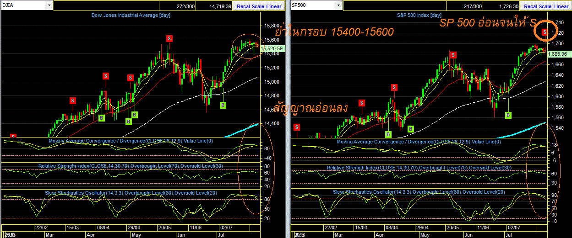Click the Slow Stochastics Oscillator title in the SP500 panel
Viewport: 572px width, 238px height.
tap(419, 192)
